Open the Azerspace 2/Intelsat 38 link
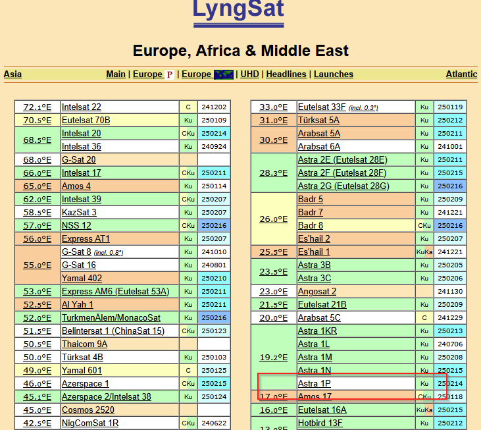The width and height of the screenshot is (481, 430). pos(107,397)
